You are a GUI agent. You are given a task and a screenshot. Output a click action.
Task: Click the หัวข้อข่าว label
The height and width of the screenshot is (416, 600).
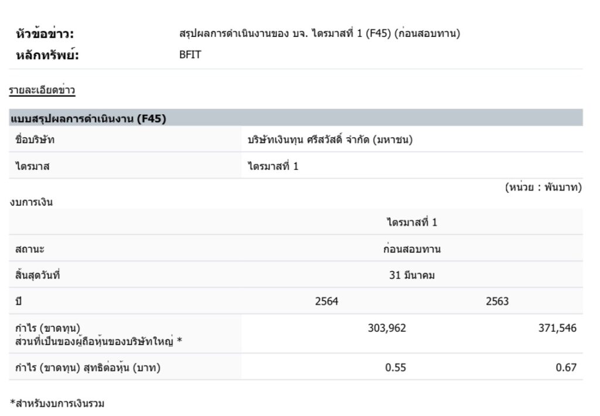[x=45, y=34]
